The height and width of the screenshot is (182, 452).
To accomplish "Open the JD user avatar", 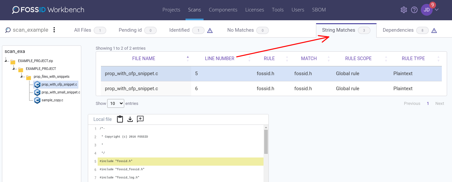I will tap(426, 10).
